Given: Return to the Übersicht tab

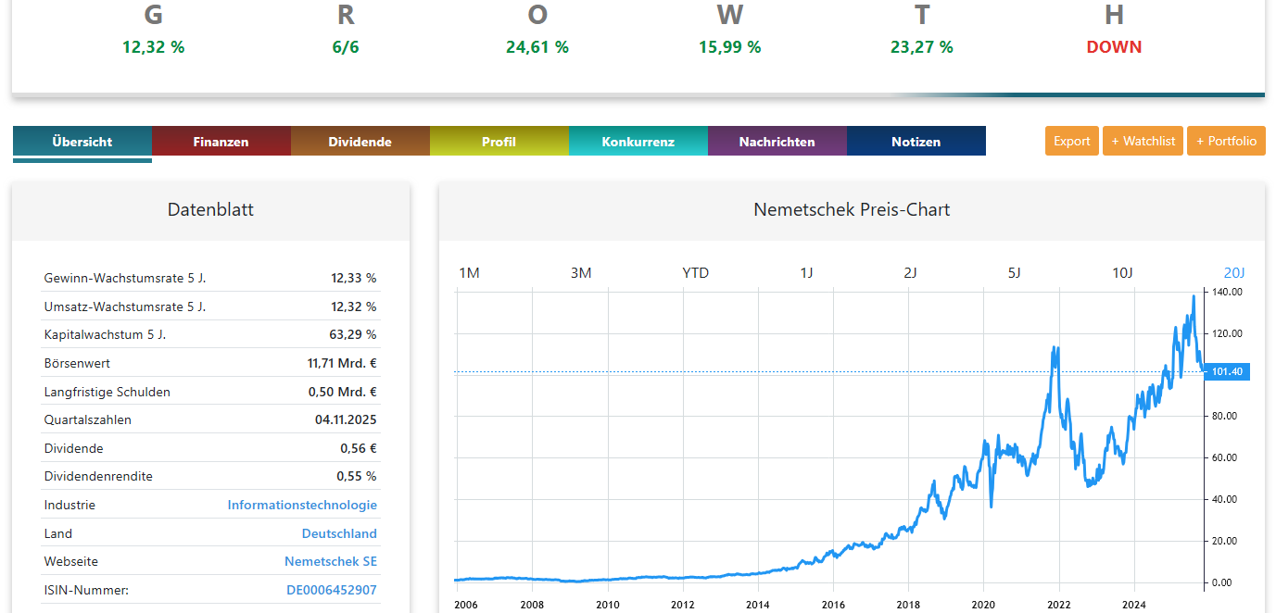Looking at the screenshot, I should [x=82, y=141].
